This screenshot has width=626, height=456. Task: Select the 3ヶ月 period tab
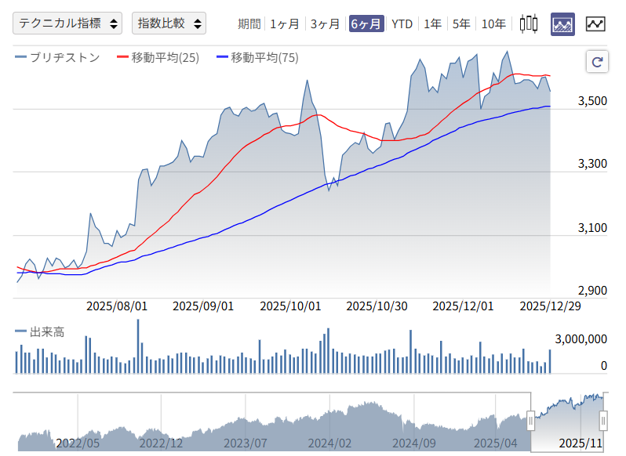(325, 24)
